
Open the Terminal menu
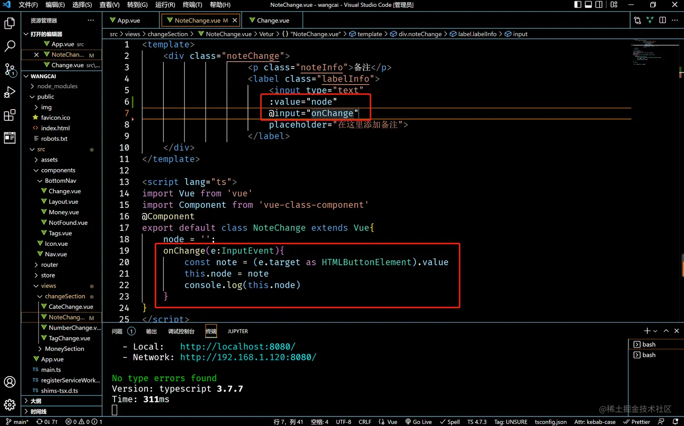192,5
